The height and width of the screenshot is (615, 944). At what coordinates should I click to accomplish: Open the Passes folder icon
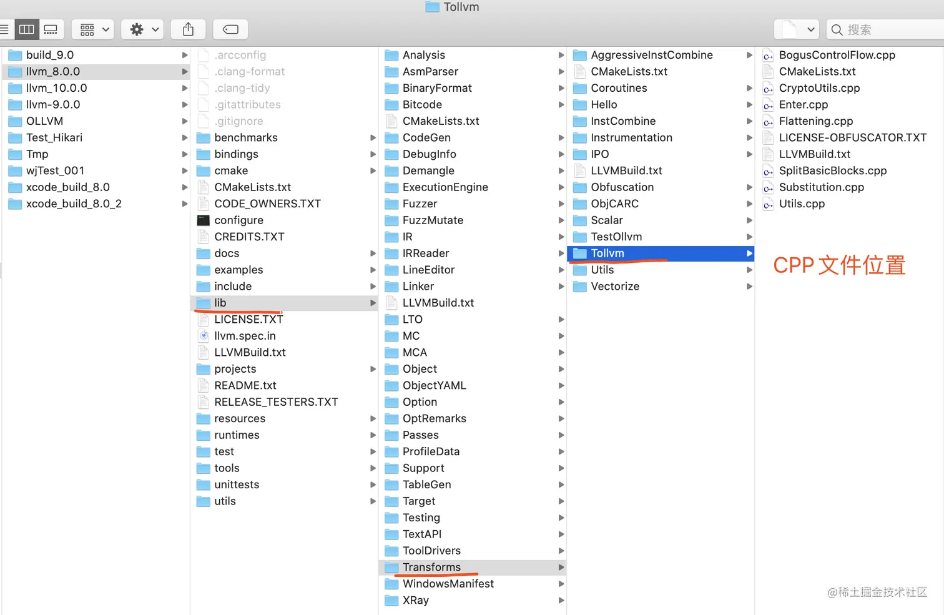(391, 435)
